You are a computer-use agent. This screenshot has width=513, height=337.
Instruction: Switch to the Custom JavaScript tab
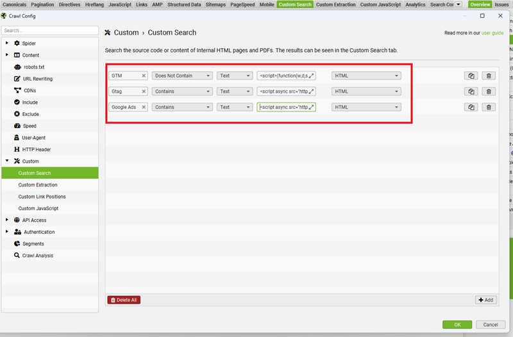380,4
